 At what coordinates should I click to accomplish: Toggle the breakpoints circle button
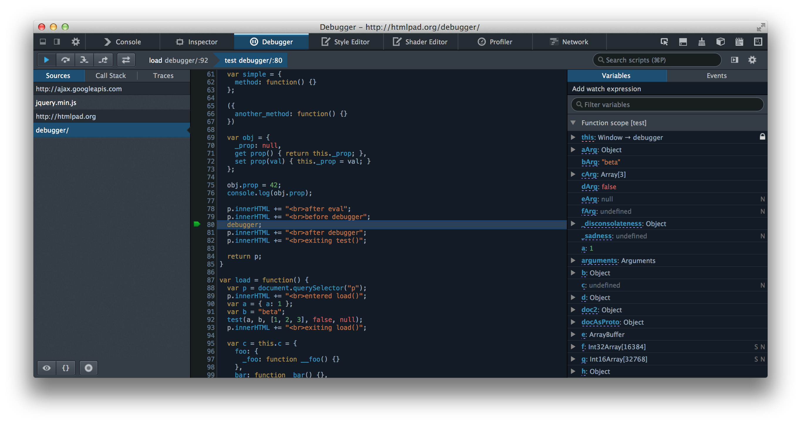[x=89, y=368]
